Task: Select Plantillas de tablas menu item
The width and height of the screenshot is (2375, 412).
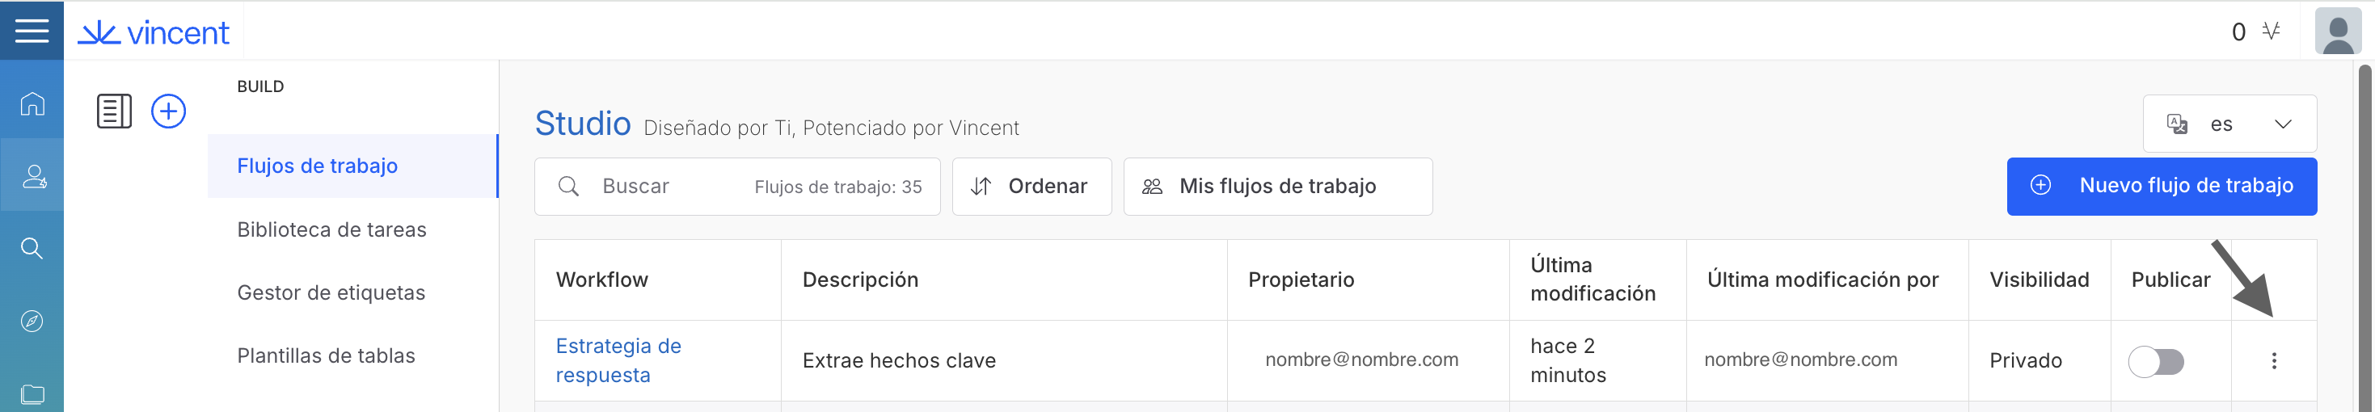Action: [x=326, y=355]
